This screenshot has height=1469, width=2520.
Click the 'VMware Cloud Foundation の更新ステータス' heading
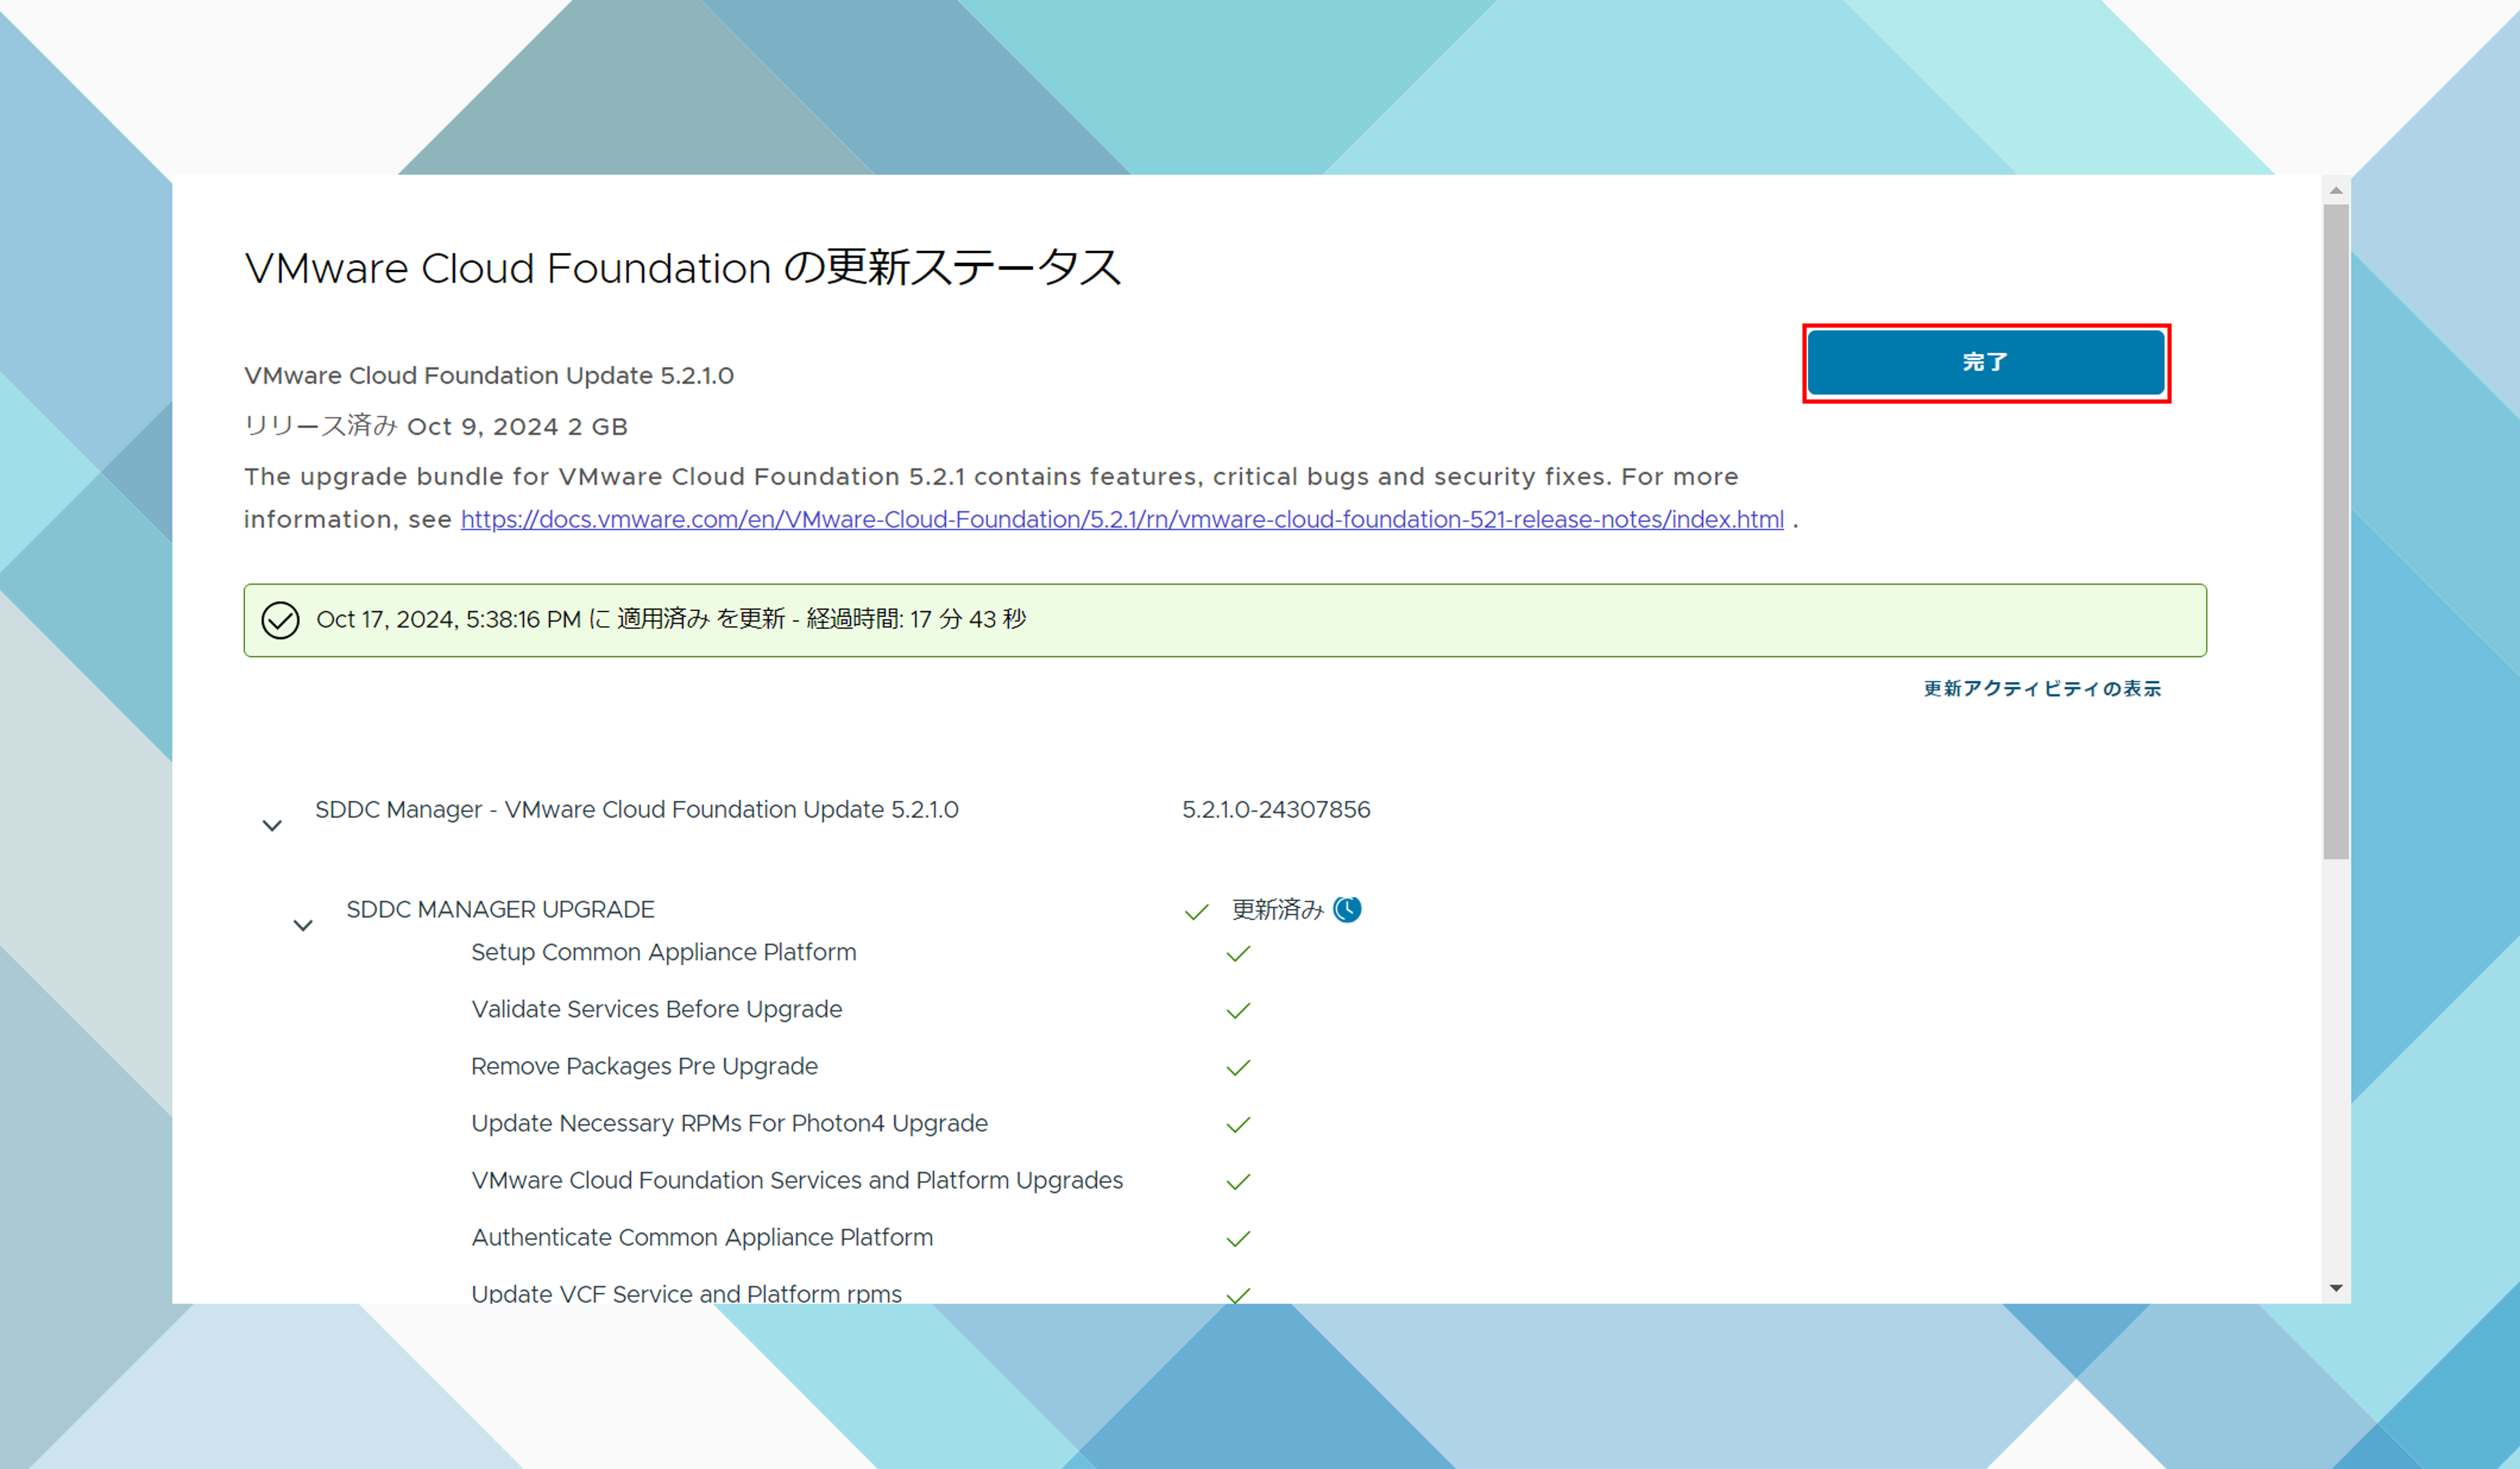click(682, 268)
